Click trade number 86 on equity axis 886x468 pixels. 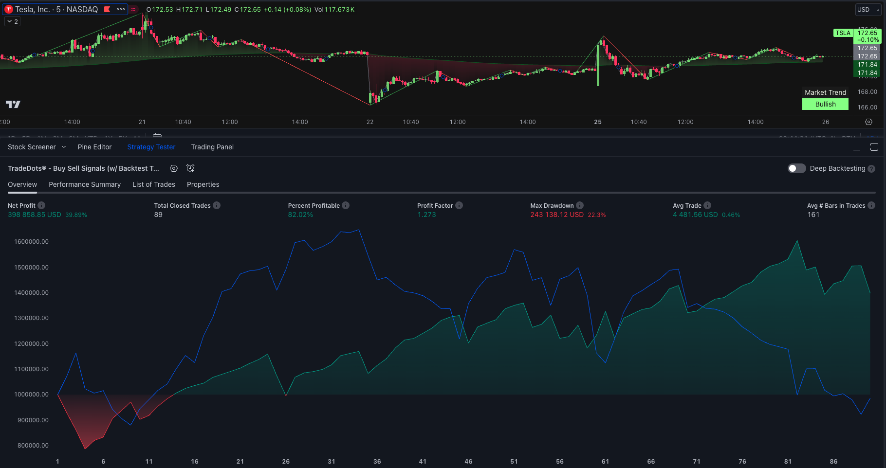833,462
